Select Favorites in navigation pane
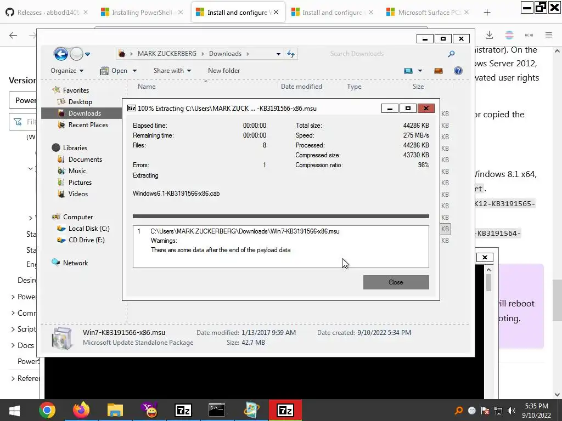 pyautogui.click(x=76, y=90)
